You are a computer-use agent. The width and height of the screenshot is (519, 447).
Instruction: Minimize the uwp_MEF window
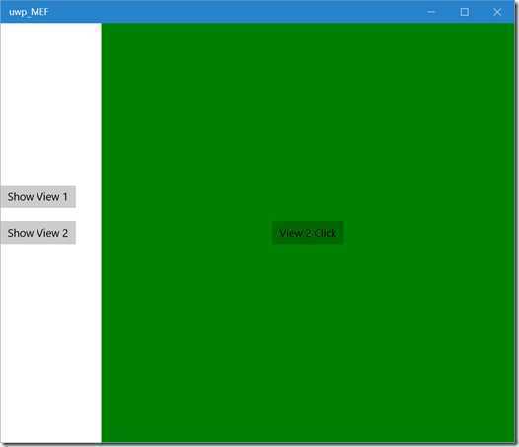coord(431,12)
